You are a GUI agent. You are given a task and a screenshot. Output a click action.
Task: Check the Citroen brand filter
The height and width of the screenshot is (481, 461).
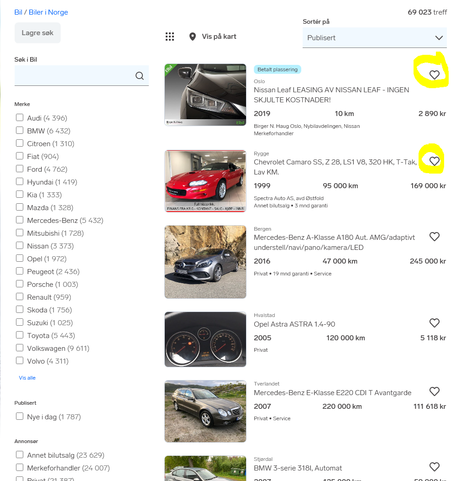point(20,143)
